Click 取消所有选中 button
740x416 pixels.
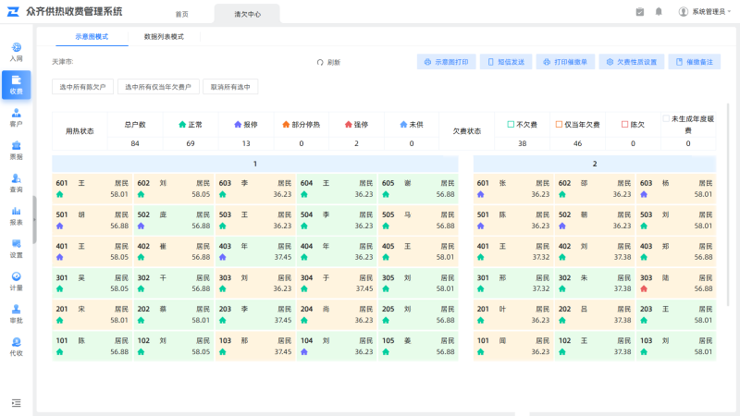(230, 87)
